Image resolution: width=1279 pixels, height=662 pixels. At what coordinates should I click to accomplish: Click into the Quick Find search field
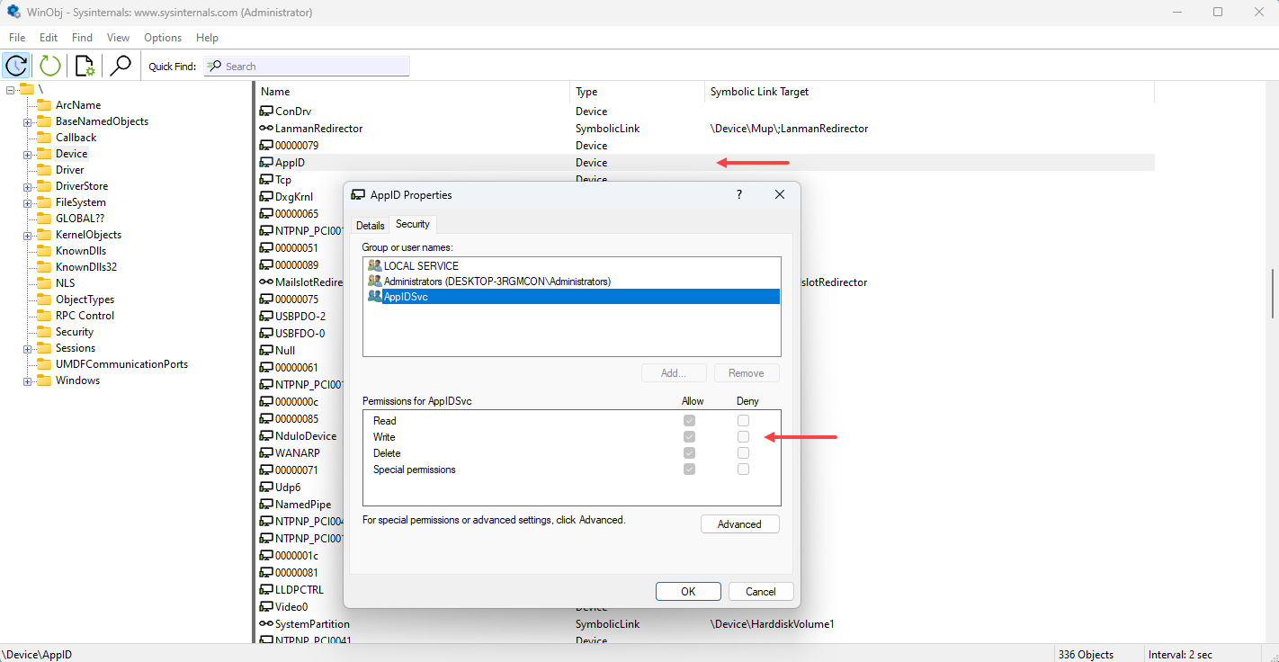coord(307,67)
